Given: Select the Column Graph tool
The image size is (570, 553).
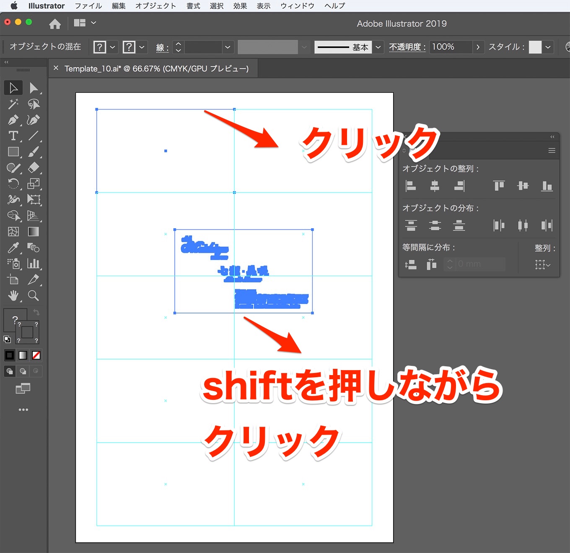Looking at the screenshot, I should 34,263.
